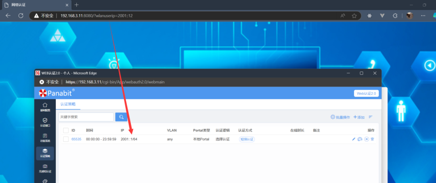The width and height of the screenshot is (436, 183).
Task: Open 基础配置 in the Panabit sidebar
Action: (45, 107)
